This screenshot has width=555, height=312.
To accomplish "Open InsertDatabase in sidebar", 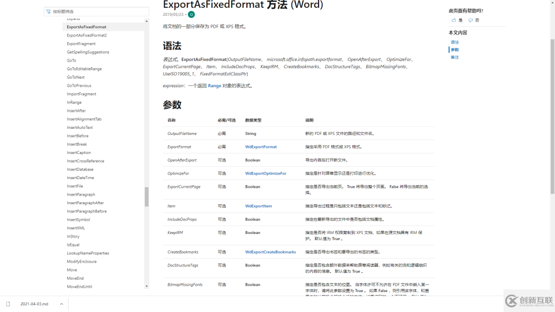I will (x=80, y=170).
